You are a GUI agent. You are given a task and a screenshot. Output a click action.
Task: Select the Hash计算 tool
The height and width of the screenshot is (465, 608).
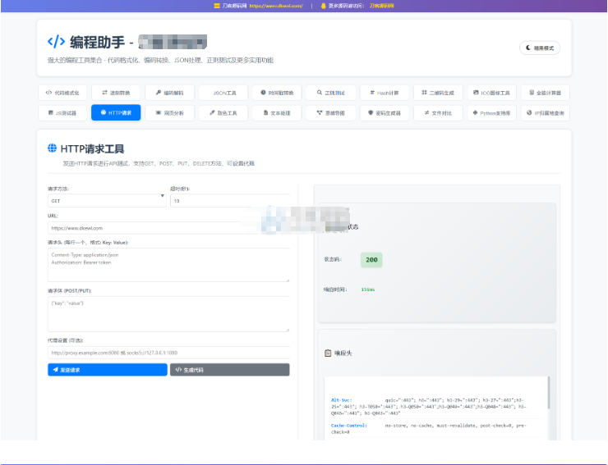click(385, 93)
